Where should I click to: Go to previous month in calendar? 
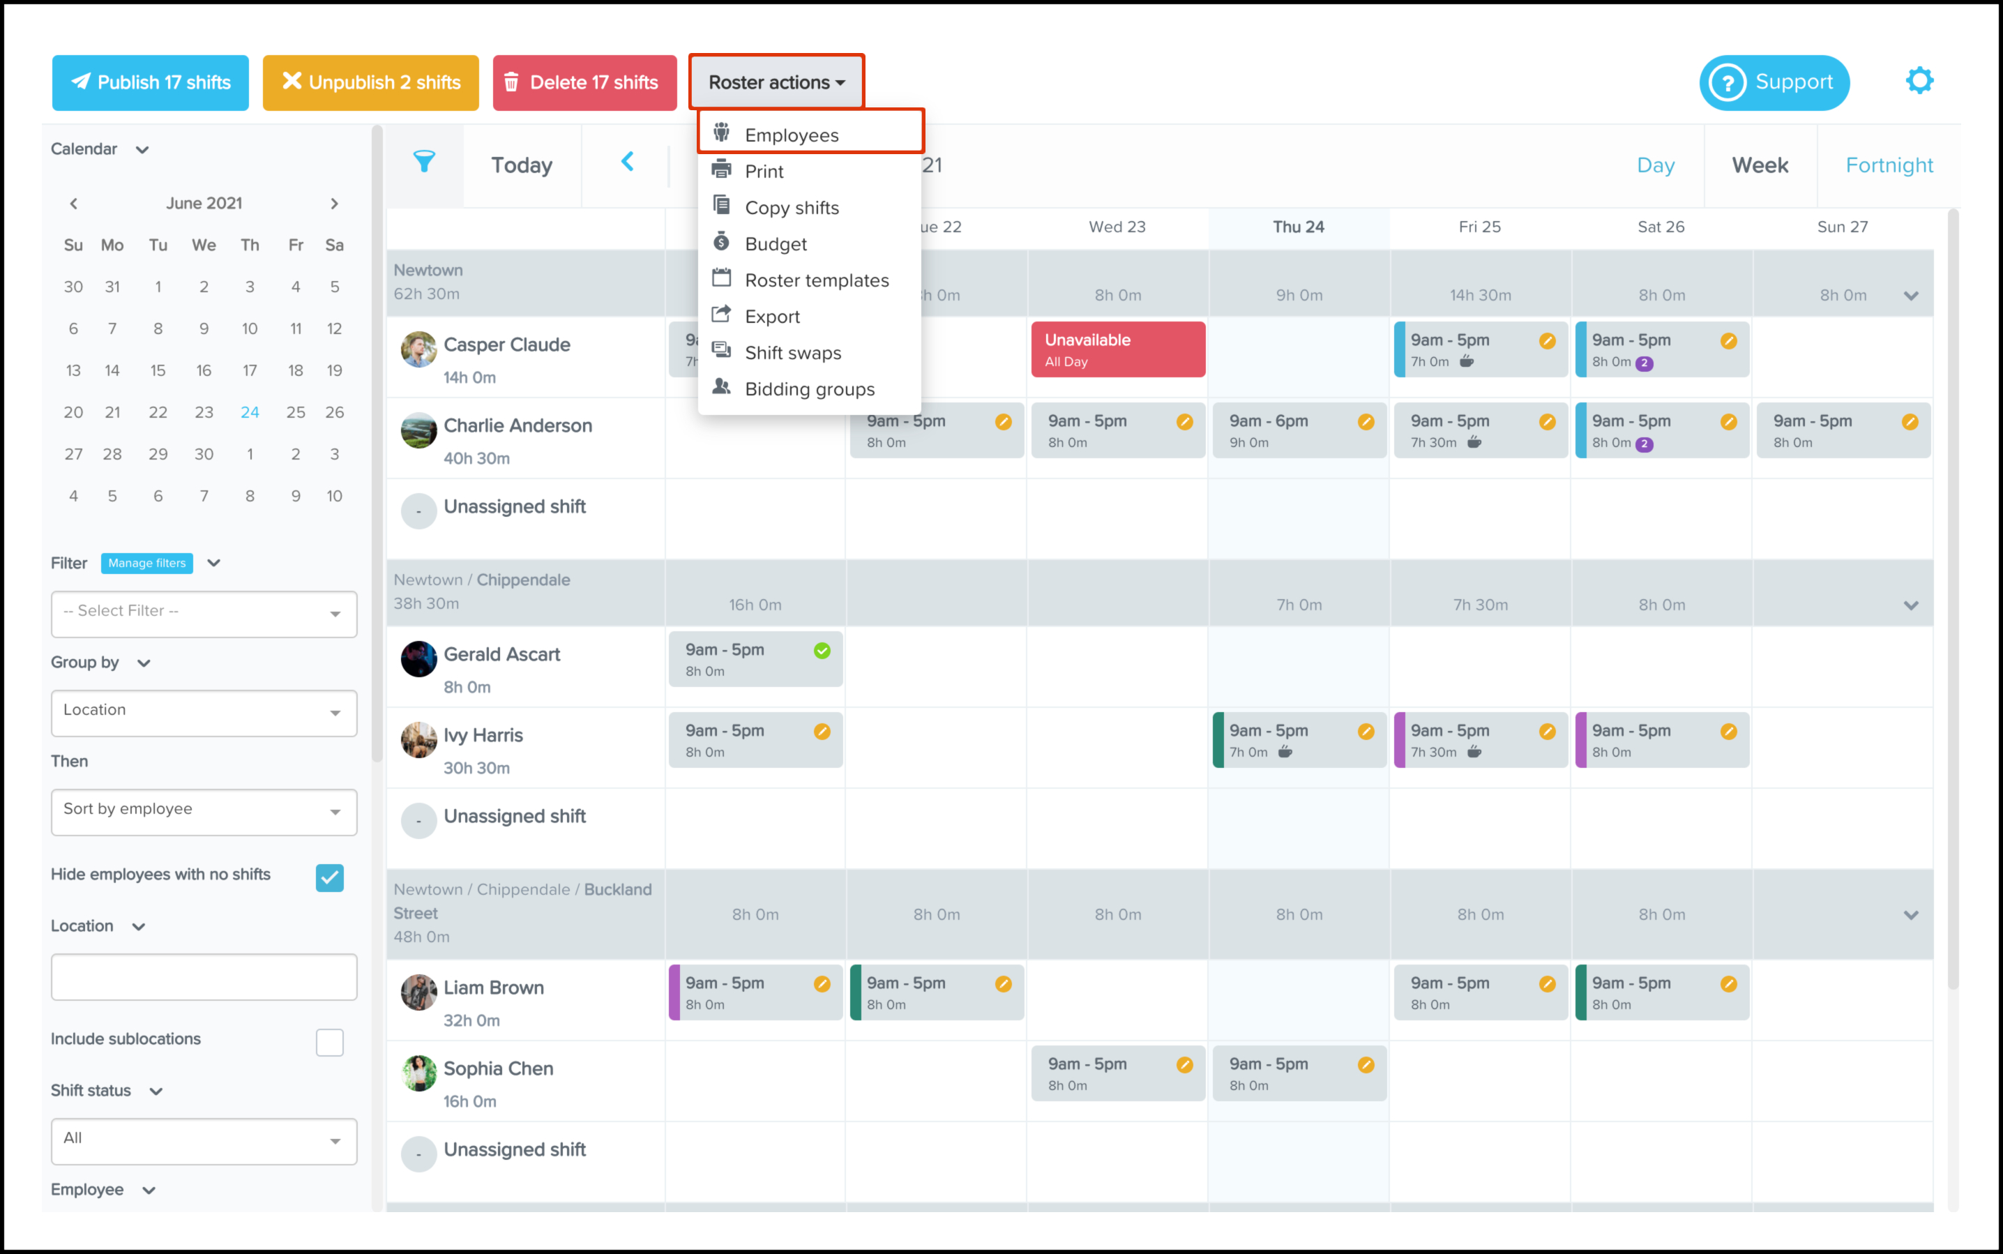point(74,203)
